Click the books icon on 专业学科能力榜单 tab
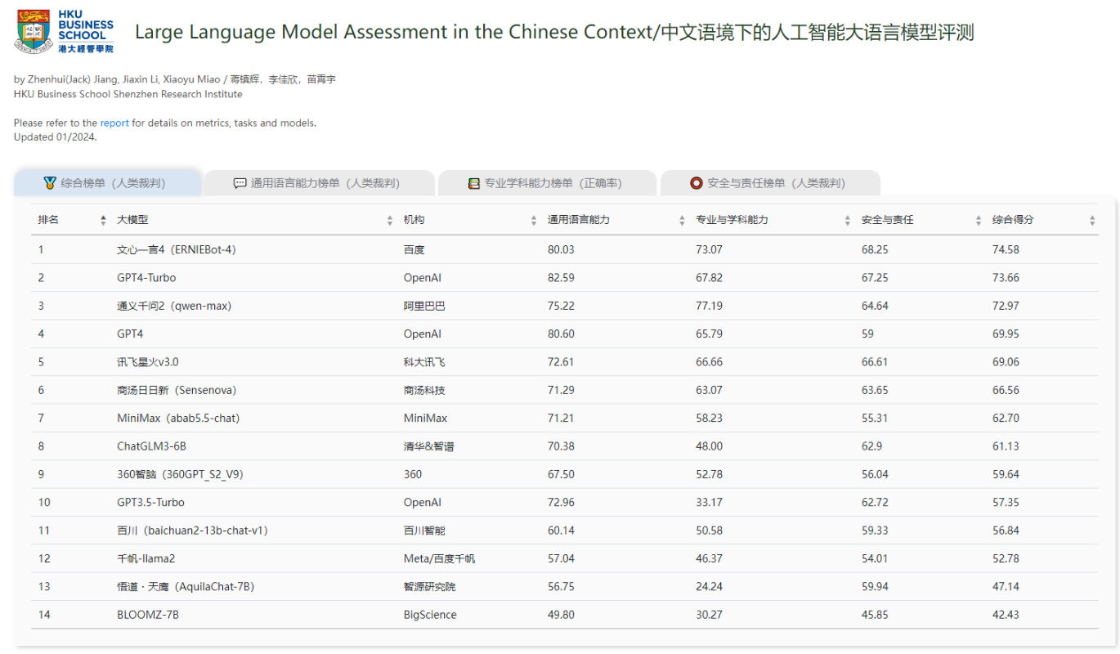The width and height of the screenshot is (1120, 654). pyautogui.click(x=474, y=183)
